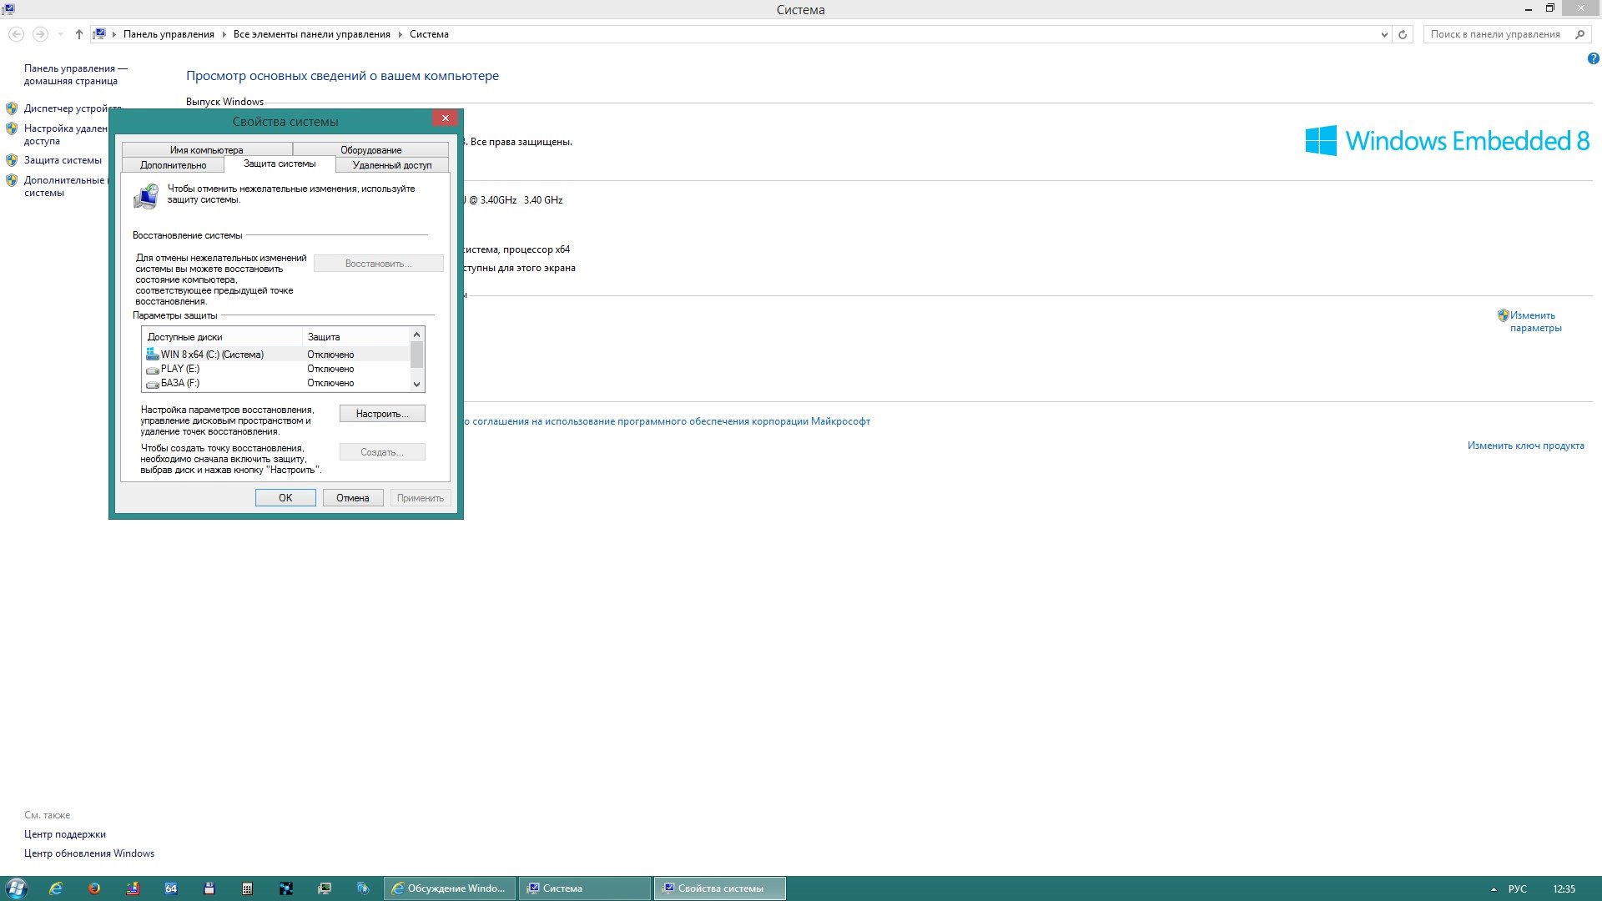The width and height of the screenshot is (1602, 901).
Task: Open the globe refresh taskbar icon
Action: tap(363, 888)
